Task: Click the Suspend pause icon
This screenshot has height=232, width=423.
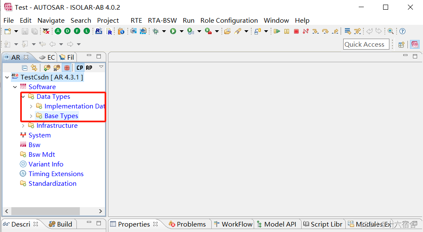Action: point(286,31)
